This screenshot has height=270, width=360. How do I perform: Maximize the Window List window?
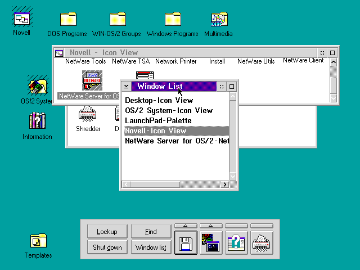[x=232, y=87]
